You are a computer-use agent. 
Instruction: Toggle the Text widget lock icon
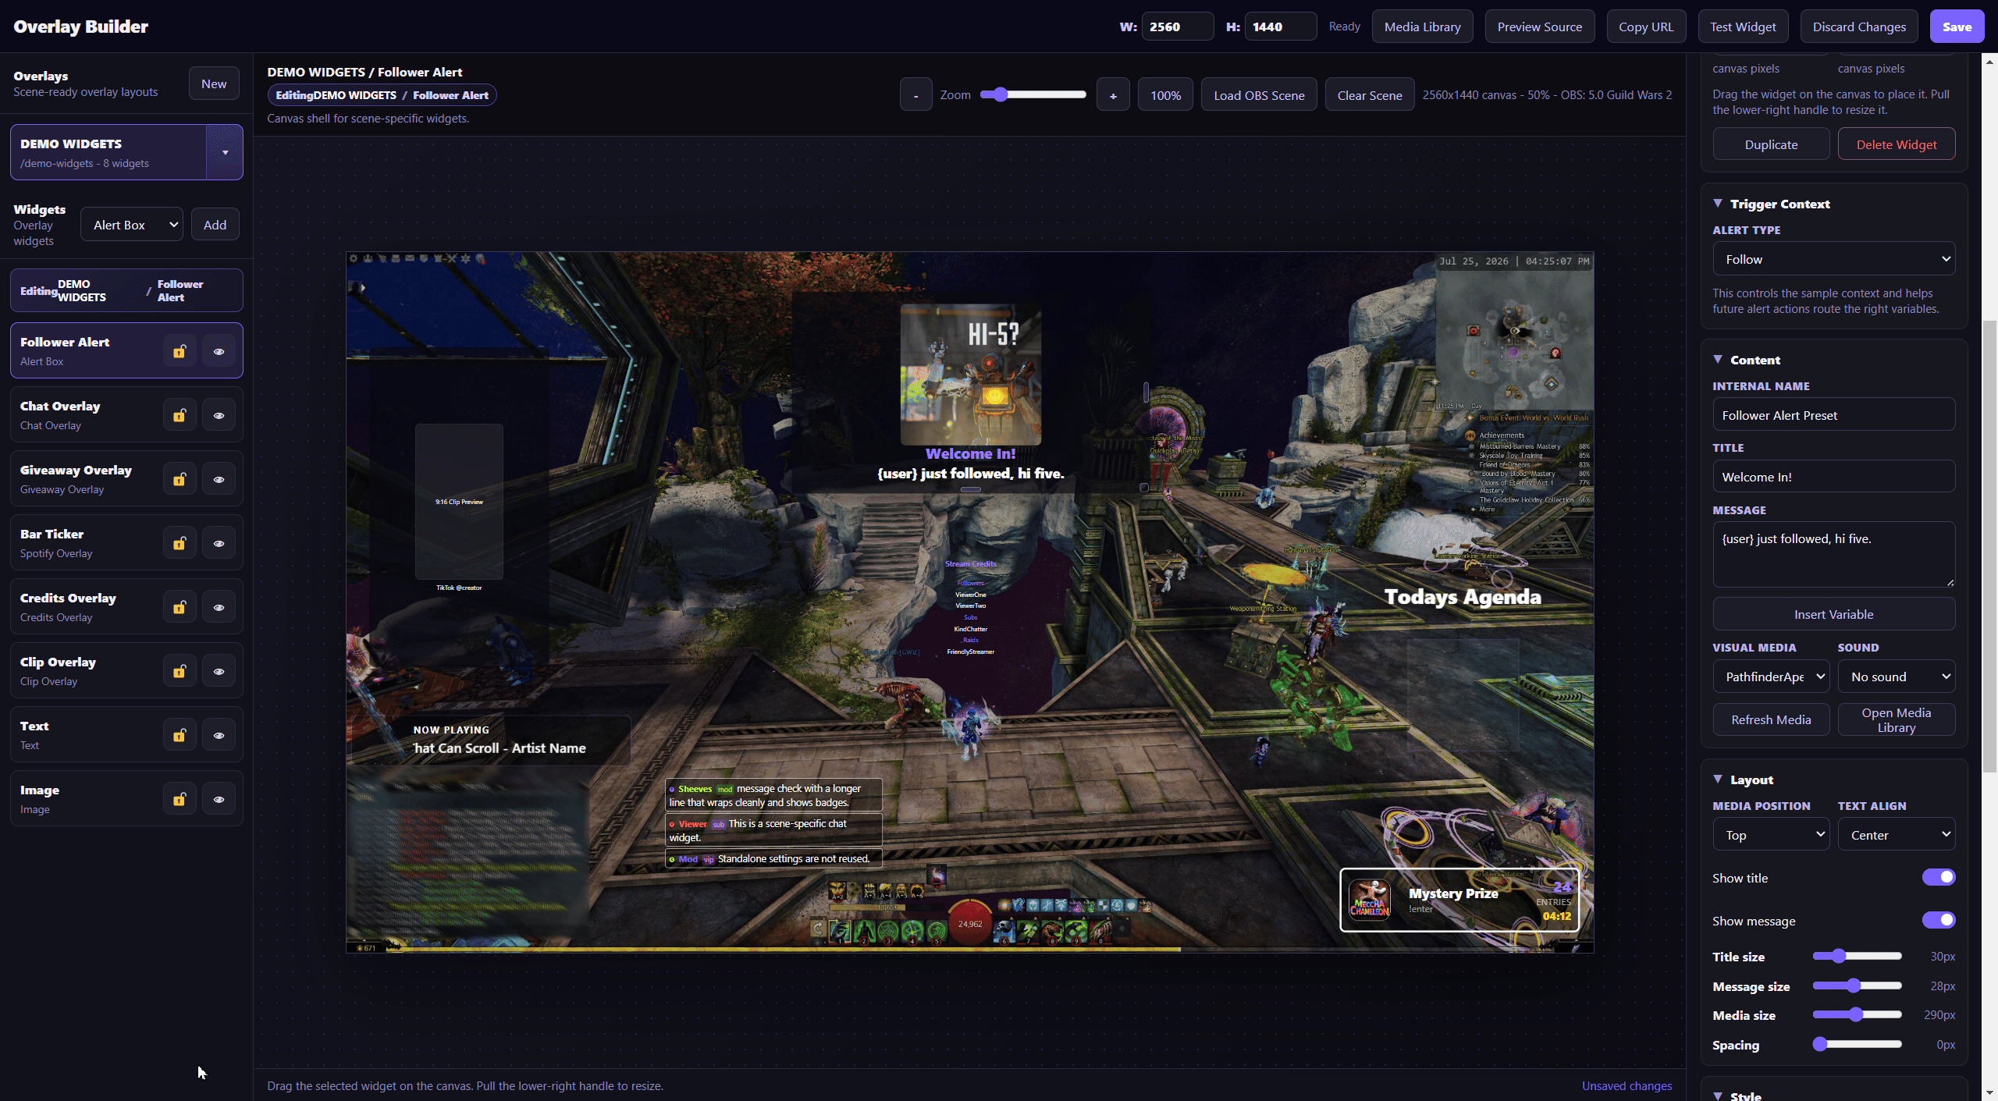click(x=180, y=735)
